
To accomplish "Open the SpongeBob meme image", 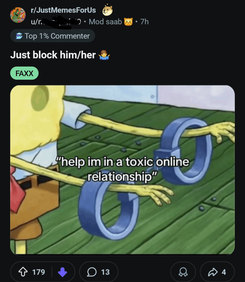I will coord(122,170).
